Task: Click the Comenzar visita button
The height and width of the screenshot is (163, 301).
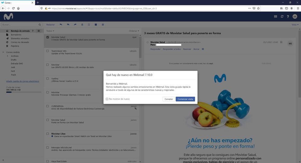Action: [x=185, y=99]
